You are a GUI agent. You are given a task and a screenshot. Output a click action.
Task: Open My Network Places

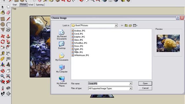tap(62, 81)
